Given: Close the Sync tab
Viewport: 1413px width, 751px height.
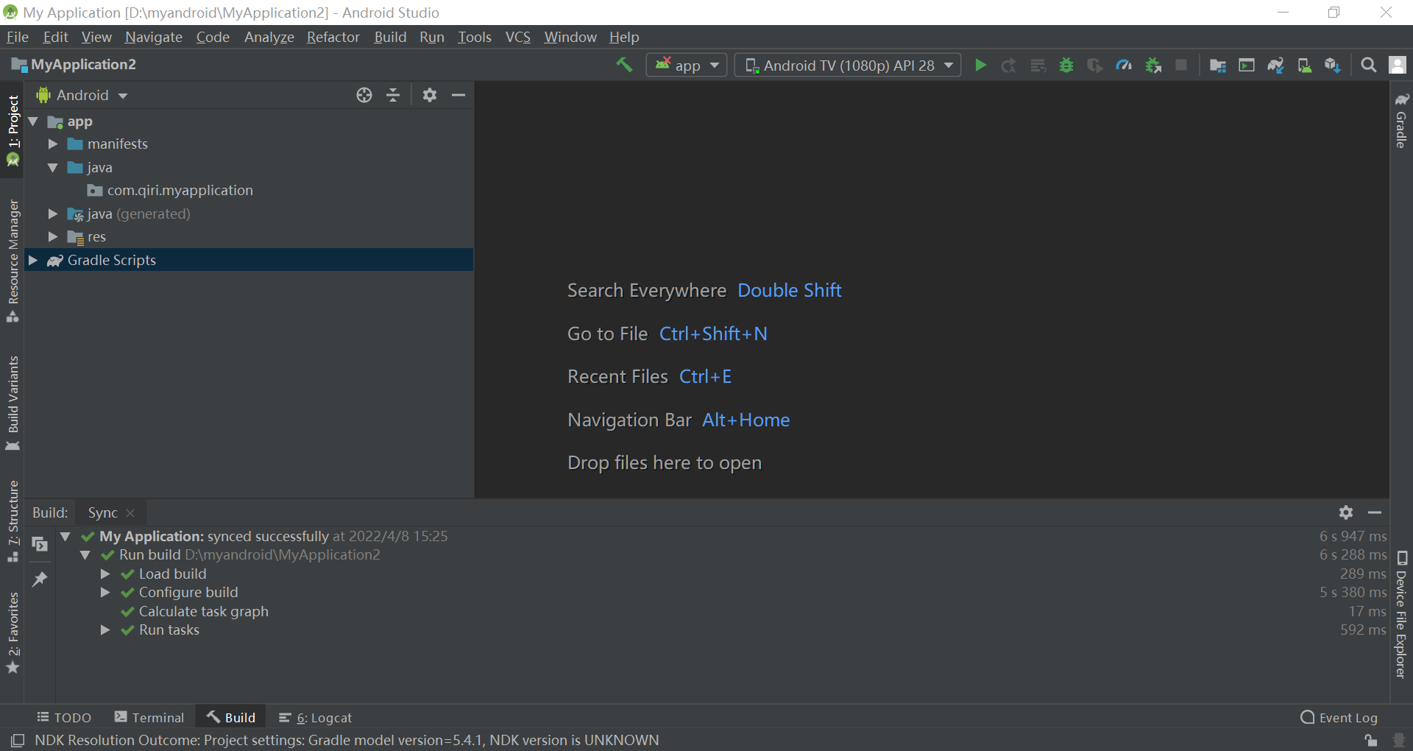Looking at the screenshot, I should (130, 513).
